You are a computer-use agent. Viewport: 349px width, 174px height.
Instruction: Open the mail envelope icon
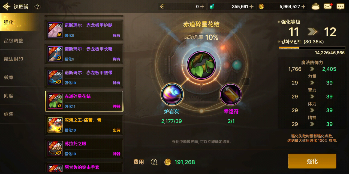328,6
